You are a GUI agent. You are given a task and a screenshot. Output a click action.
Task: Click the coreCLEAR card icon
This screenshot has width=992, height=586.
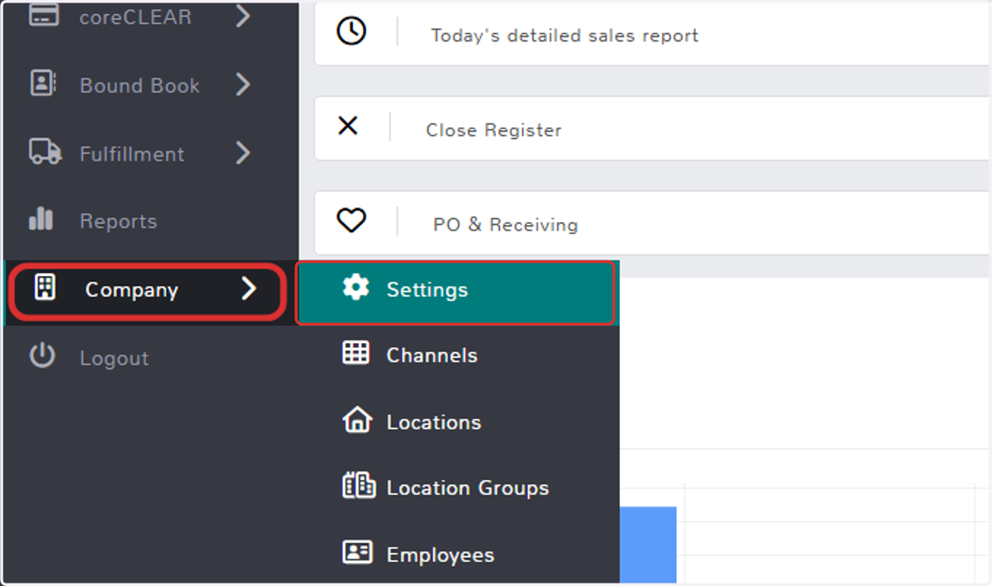point(43,16)
